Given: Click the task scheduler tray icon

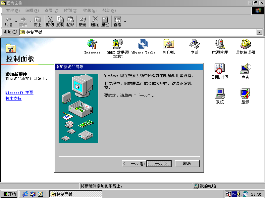Looking at the screenshot, I should (229, 194).
